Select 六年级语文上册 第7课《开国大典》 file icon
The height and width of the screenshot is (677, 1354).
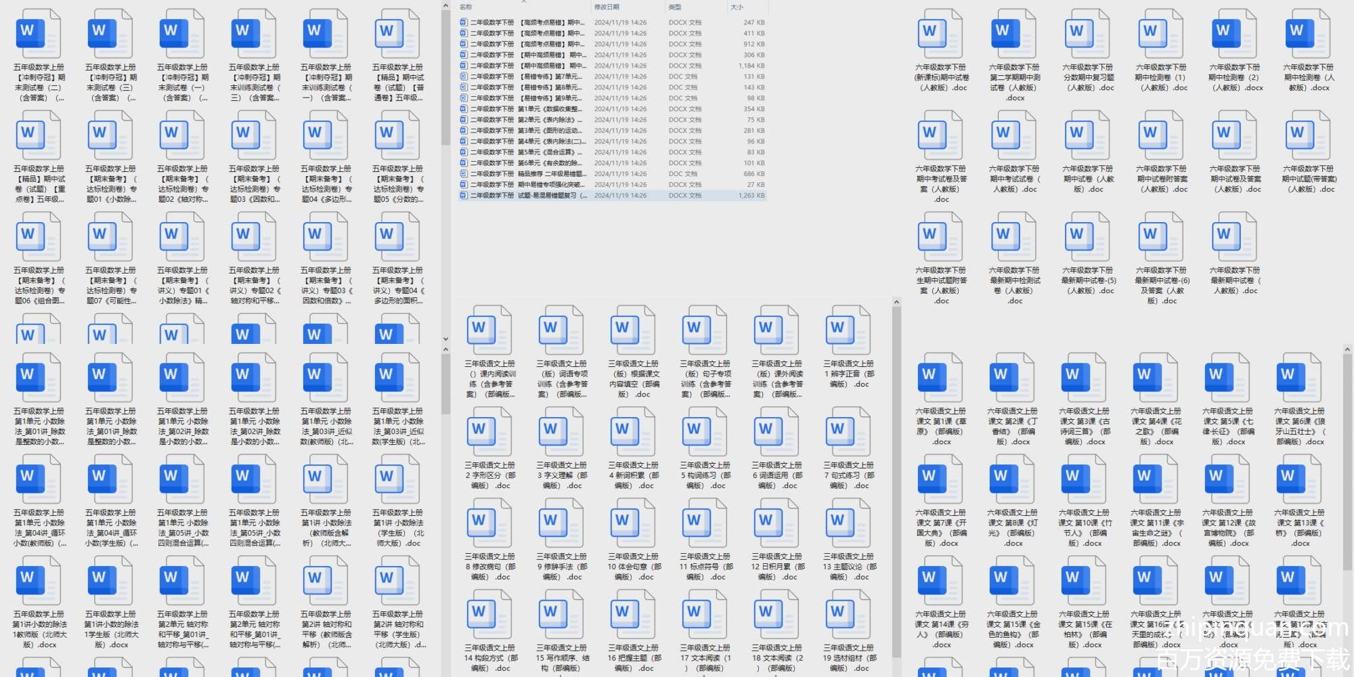[x=940, y=479]
